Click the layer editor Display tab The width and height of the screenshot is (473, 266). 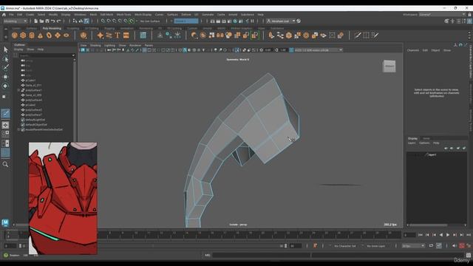[x=412, y=138]
